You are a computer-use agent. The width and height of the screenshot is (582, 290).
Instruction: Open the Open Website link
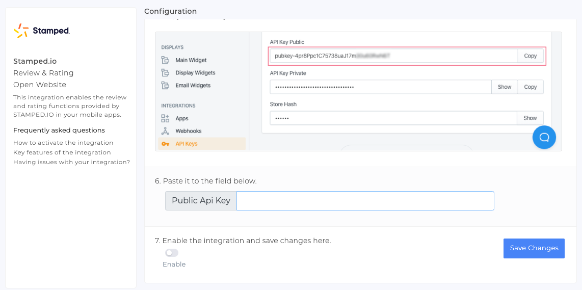(x=40, y=85)
